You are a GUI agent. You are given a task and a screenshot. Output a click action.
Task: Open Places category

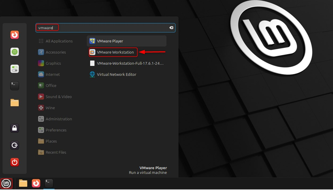pyautogui.click(x=47, y=141)
